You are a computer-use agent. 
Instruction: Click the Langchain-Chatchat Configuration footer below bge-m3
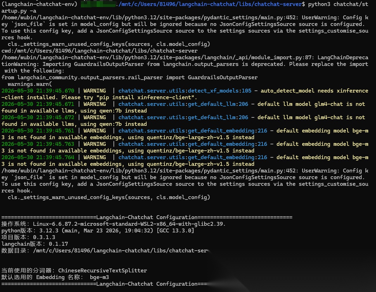pos(104,284)
